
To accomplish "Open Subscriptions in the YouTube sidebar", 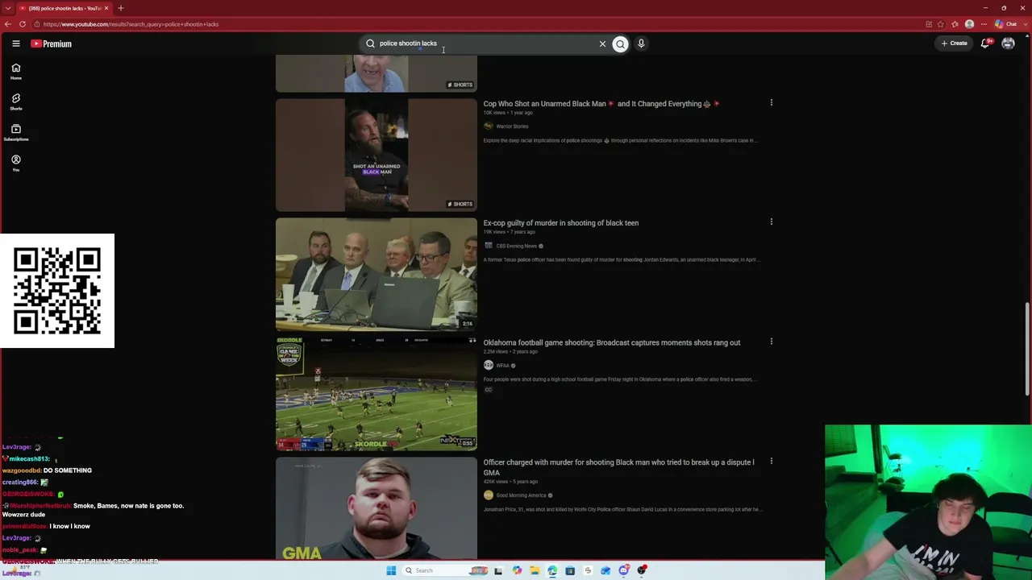I will click(x=16, y=133).
